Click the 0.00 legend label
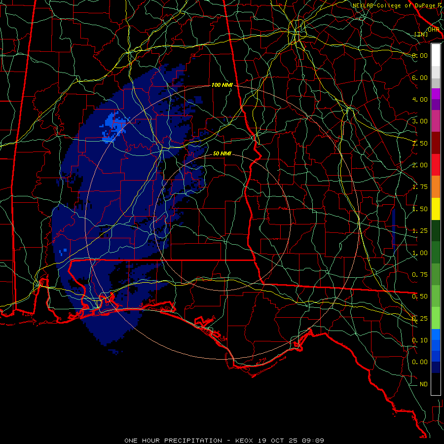The image size is (444, 444). point(420,362)
